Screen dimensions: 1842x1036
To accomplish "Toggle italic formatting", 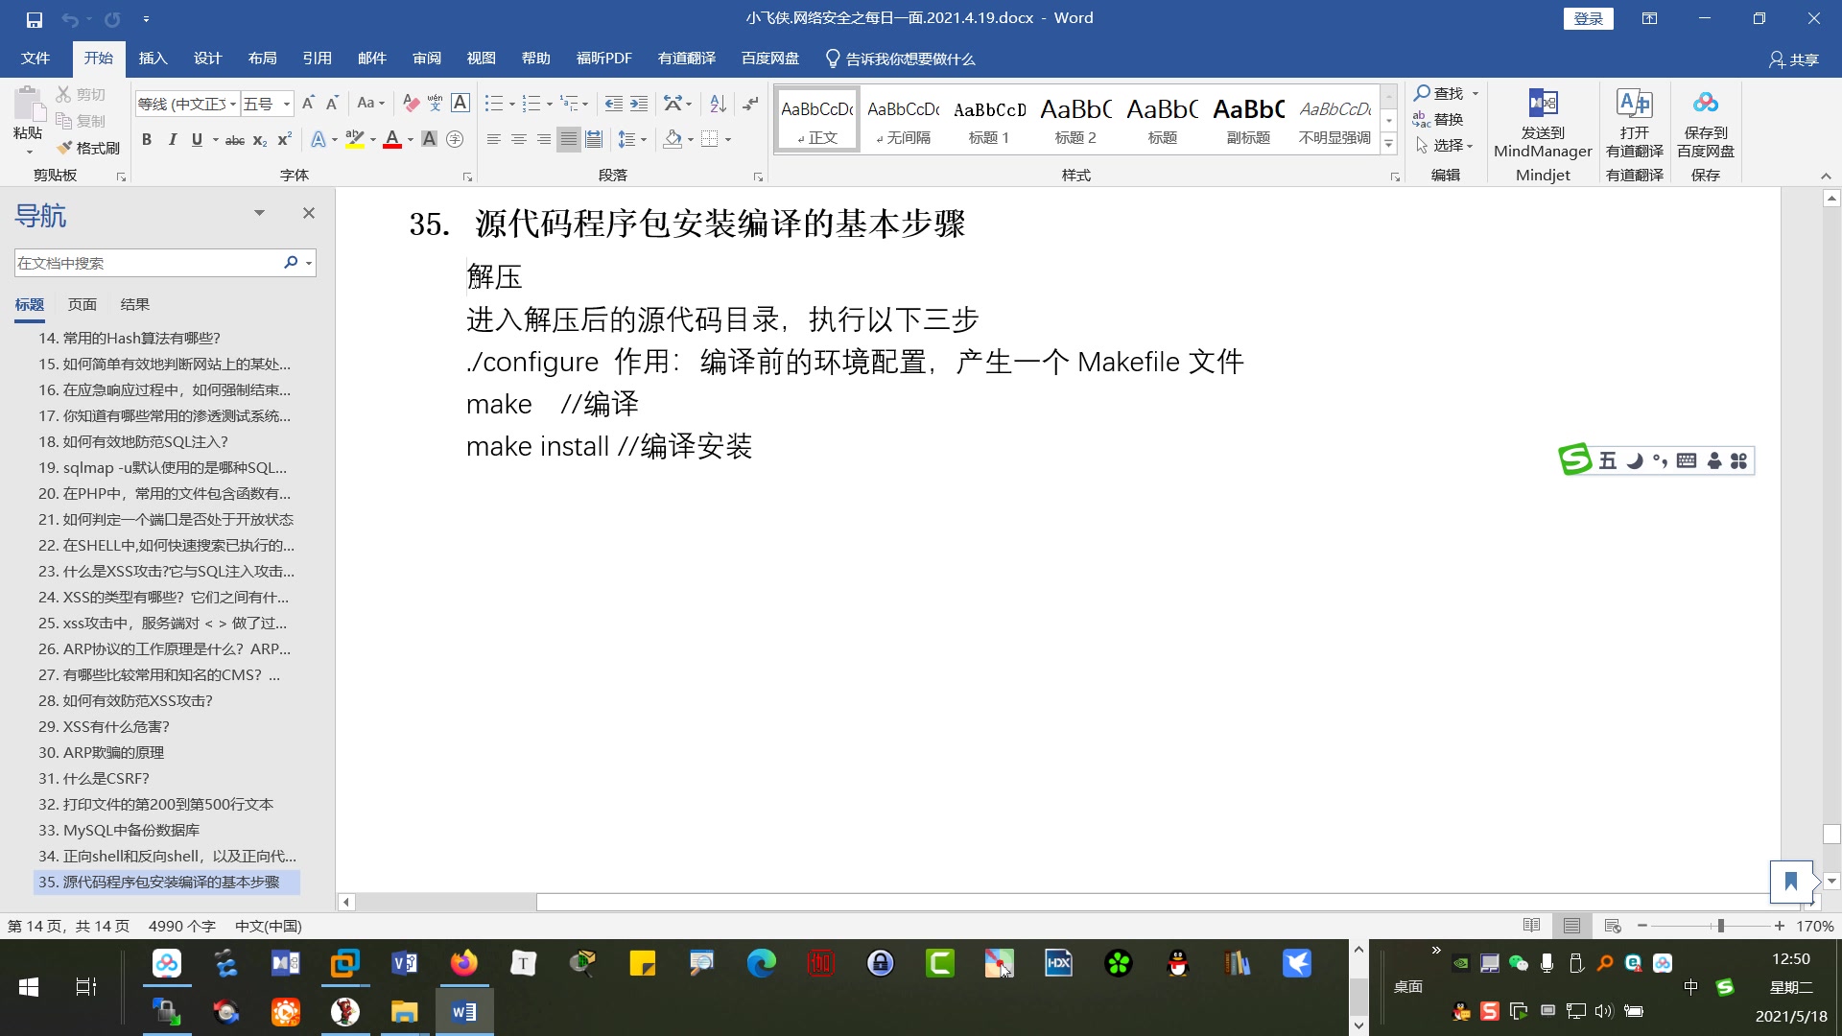I will click(173, 139).
